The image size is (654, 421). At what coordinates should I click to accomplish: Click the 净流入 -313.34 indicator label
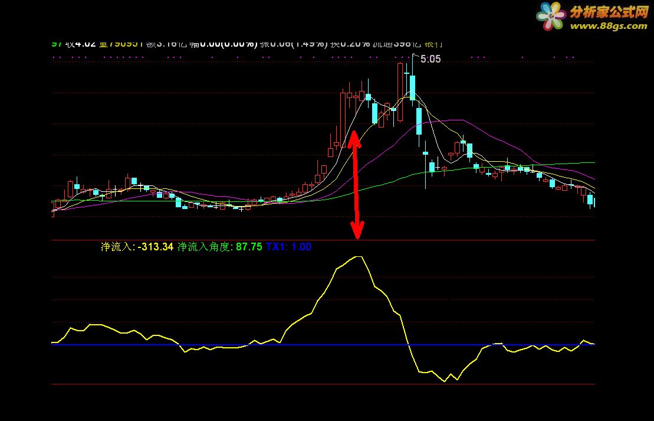(137, 247)
